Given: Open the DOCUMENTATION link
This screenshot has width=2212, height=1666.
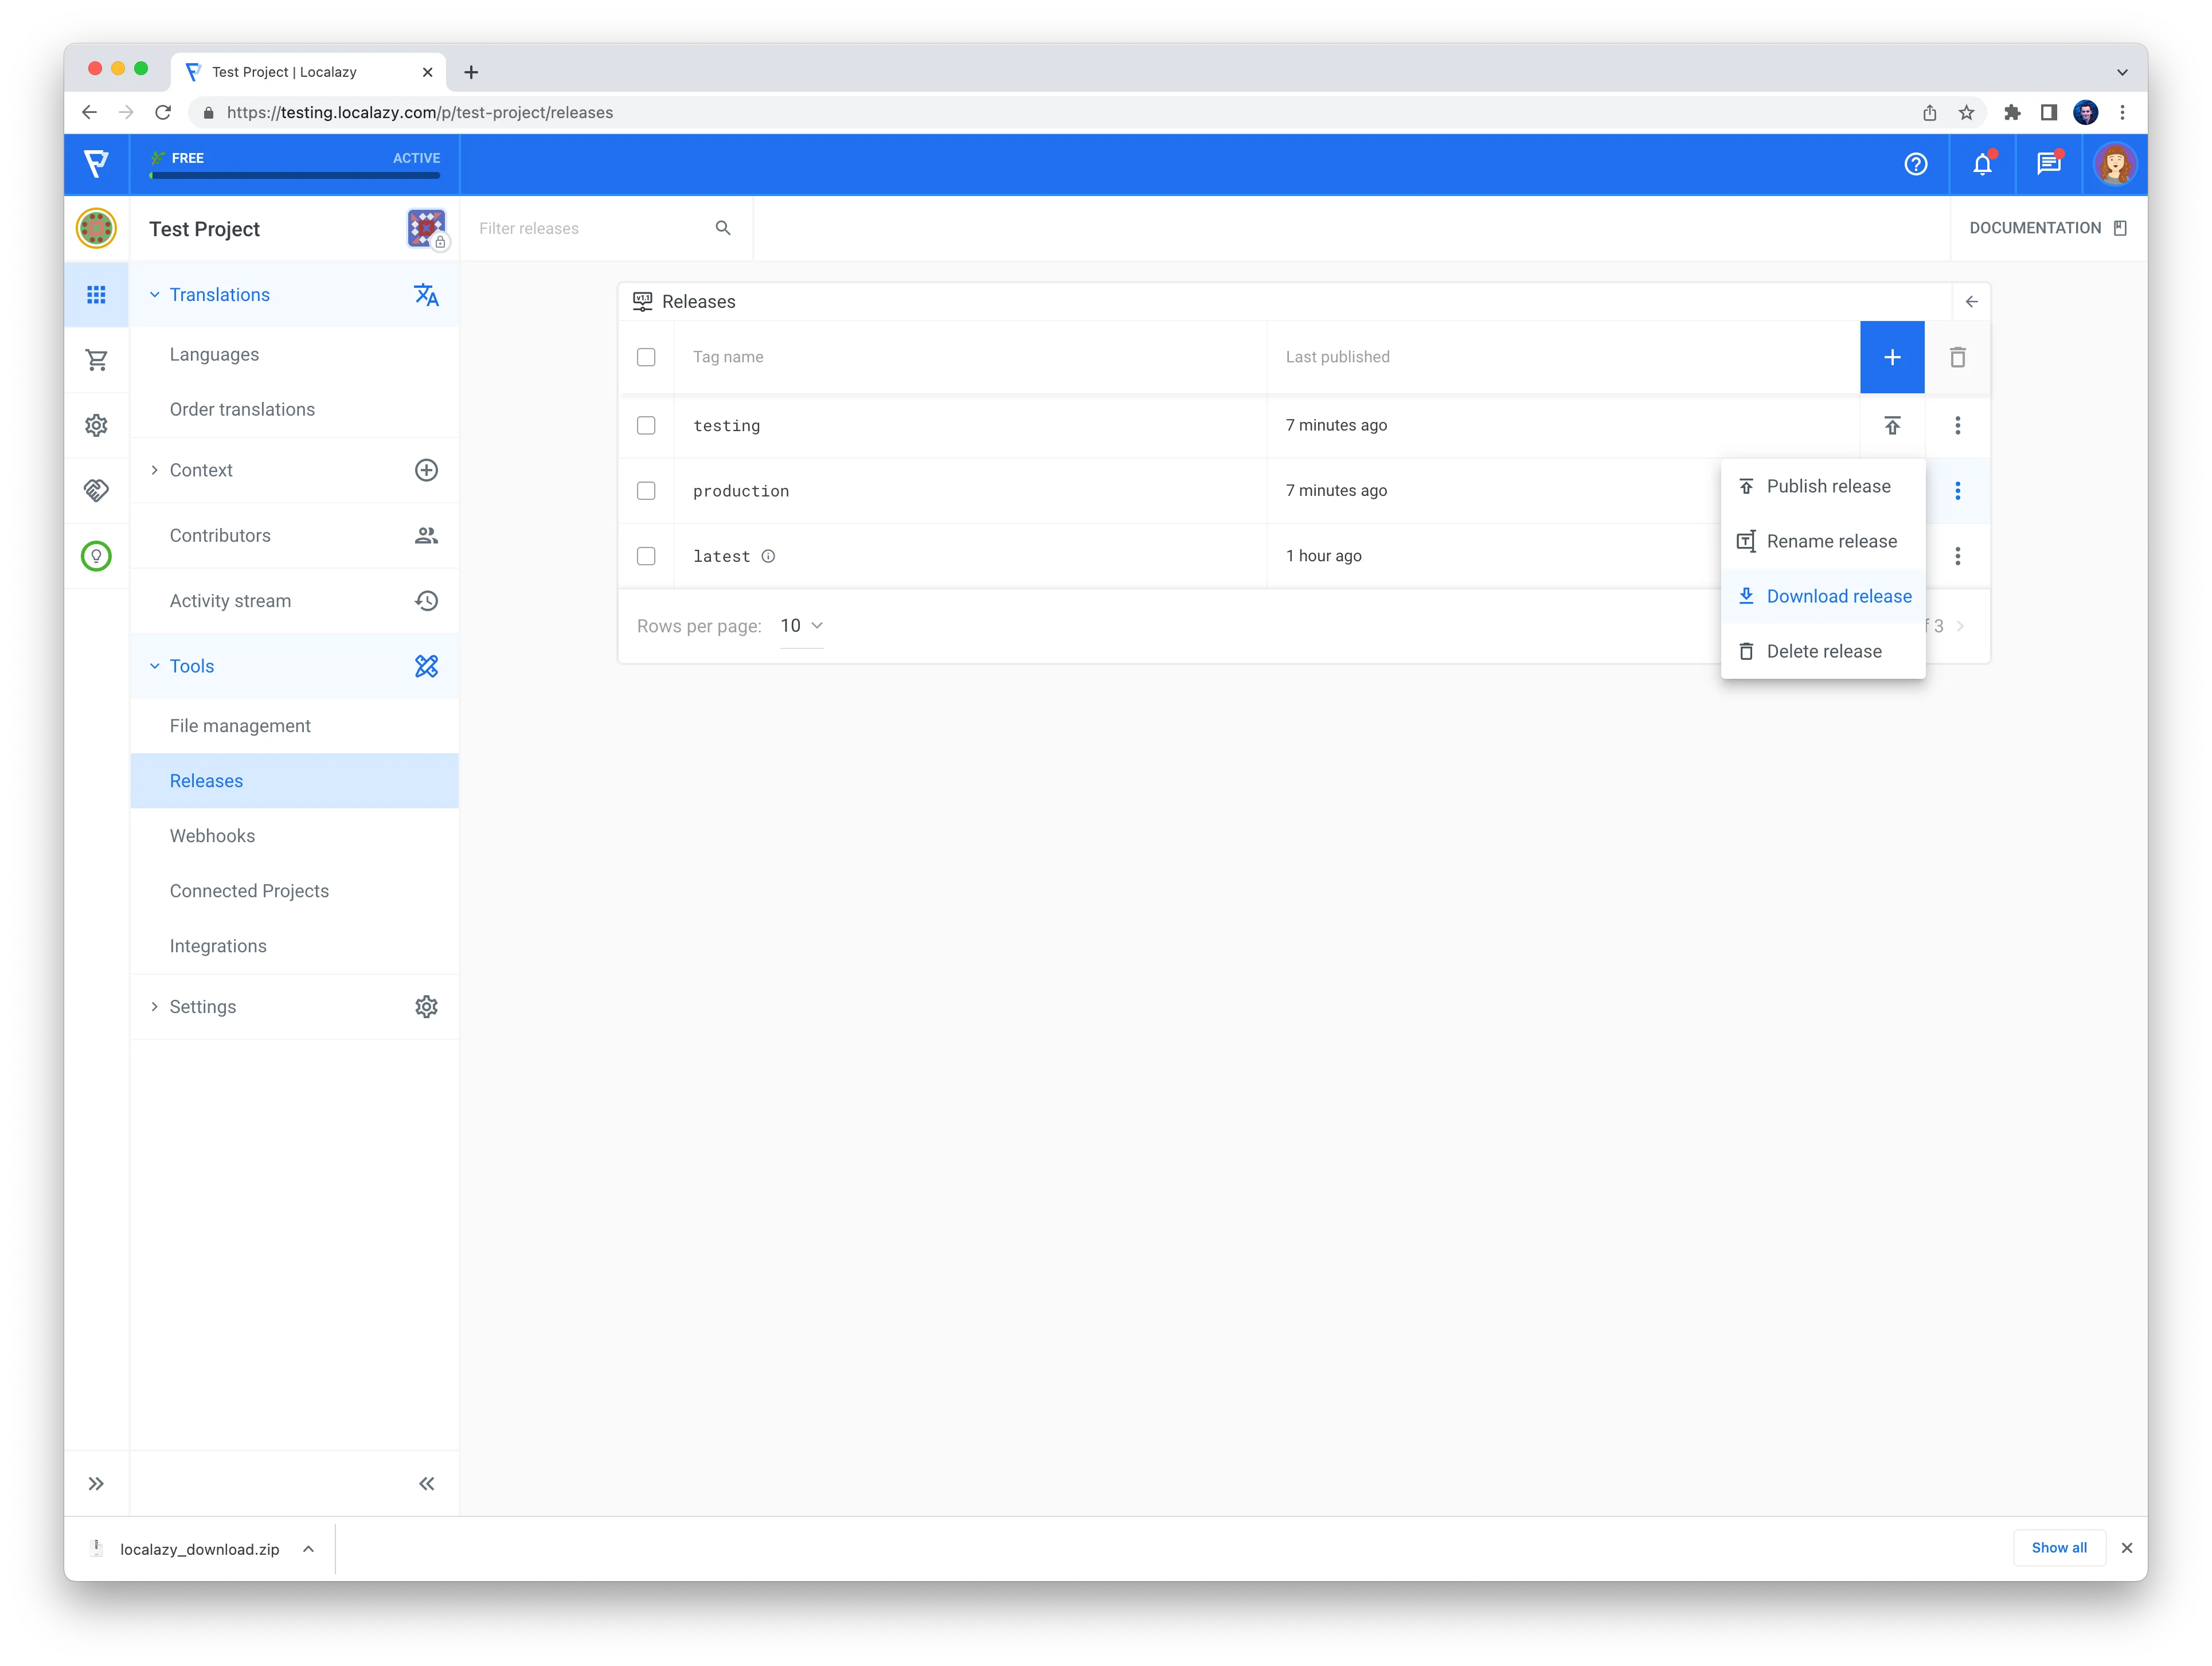Looking at the screenshot, I should (2046, 228).
